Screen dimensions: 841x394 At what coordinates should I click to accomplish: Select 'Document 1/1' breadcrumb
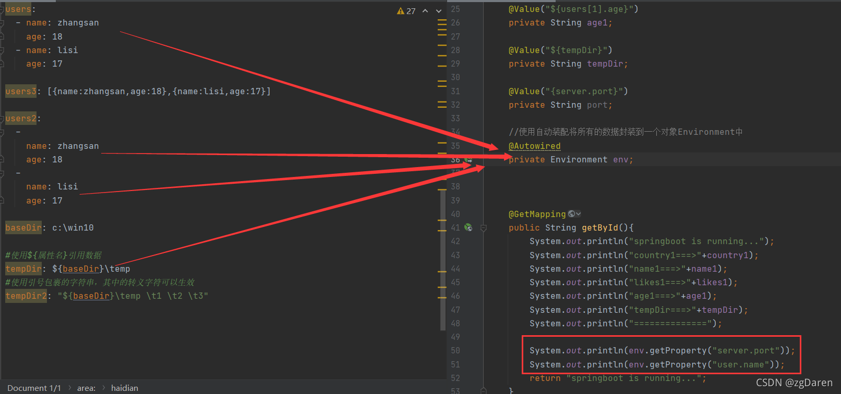tap(34, 388)
